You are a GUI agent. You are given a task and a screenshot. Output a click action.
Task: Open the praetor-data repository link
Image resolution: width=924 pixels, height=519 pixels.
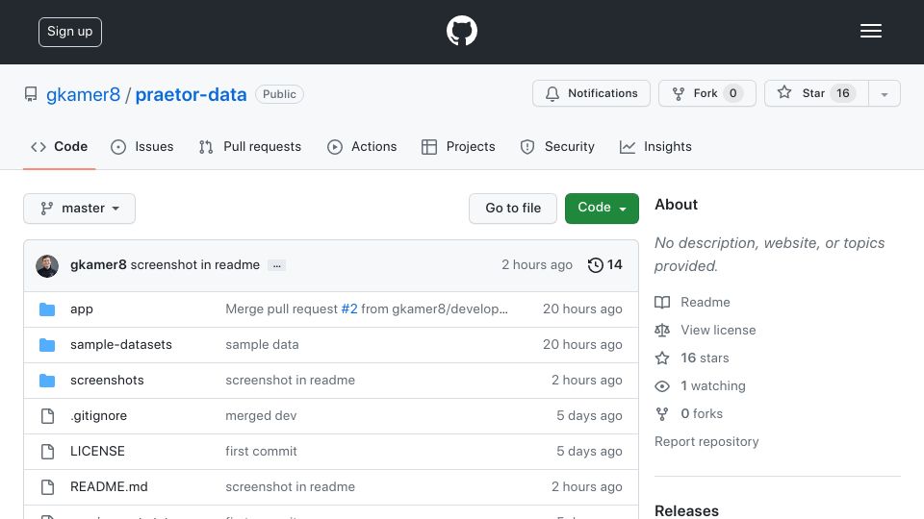[x=191, y=94]
